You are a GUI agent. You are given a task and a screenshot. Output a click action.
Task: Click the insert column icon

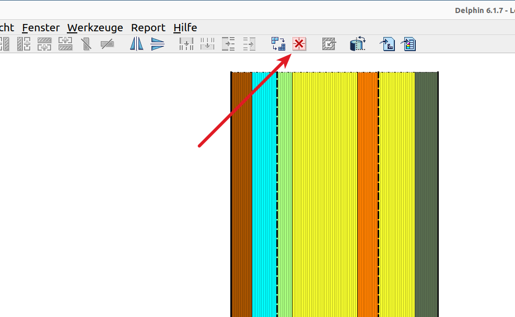coord(24,44)
